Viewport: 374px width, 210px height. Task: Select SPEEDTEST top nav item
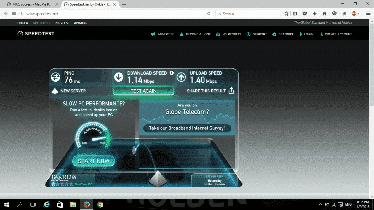(41, 23)
